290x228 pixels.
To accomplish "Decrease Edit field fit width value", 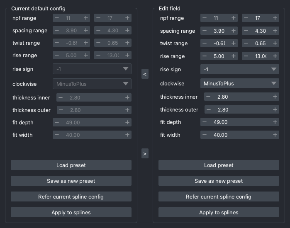I will (205, 135).
